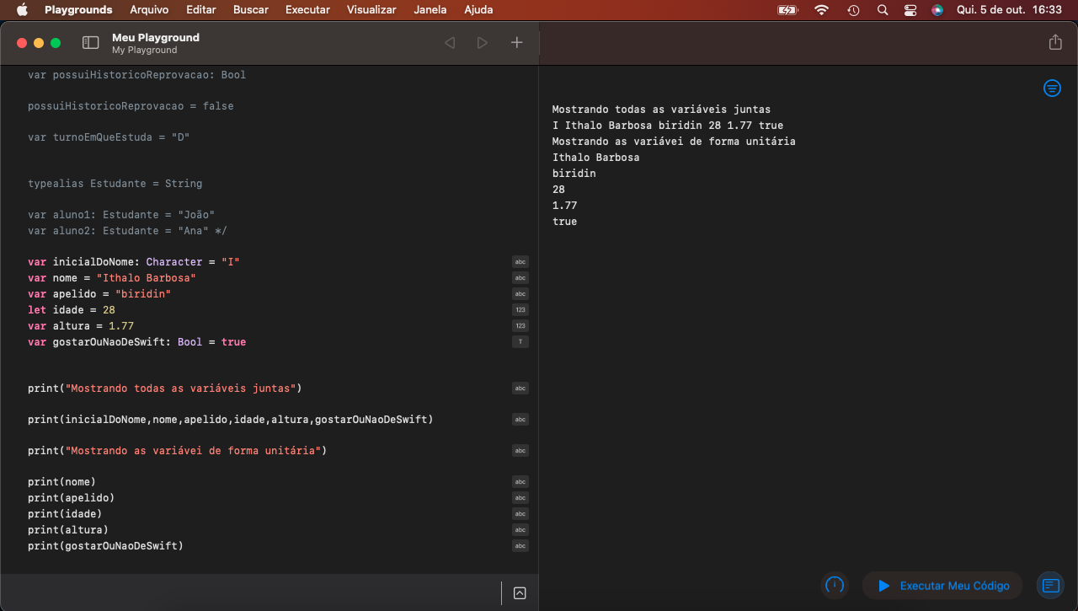This screenshot has width=1078, height=611.
Task: Open the Playgrounds app menu
Action: point(78,10)
